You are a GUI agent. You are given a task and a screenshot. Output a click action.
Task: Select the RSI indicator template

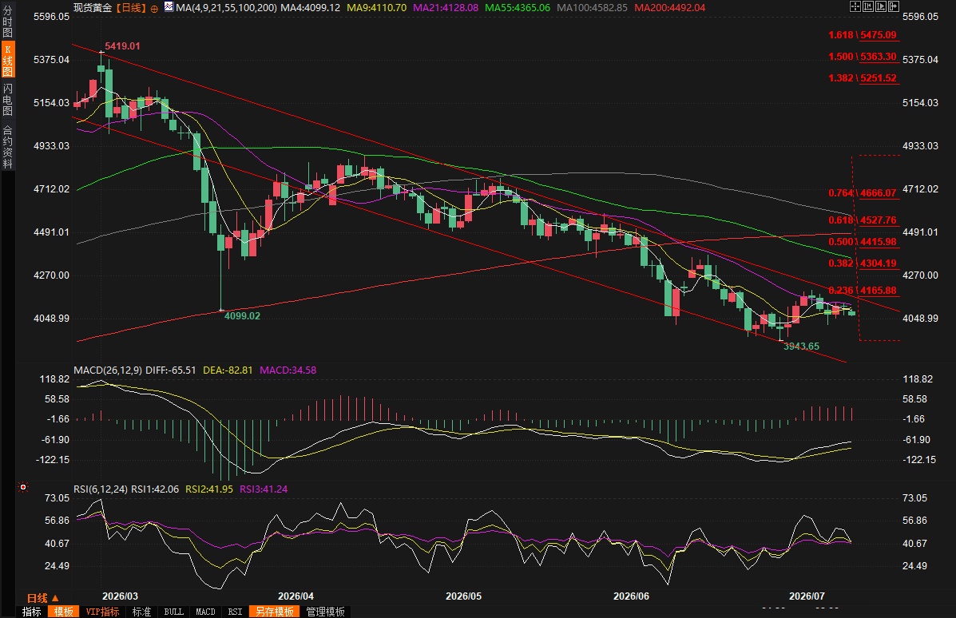pos(236,612)
